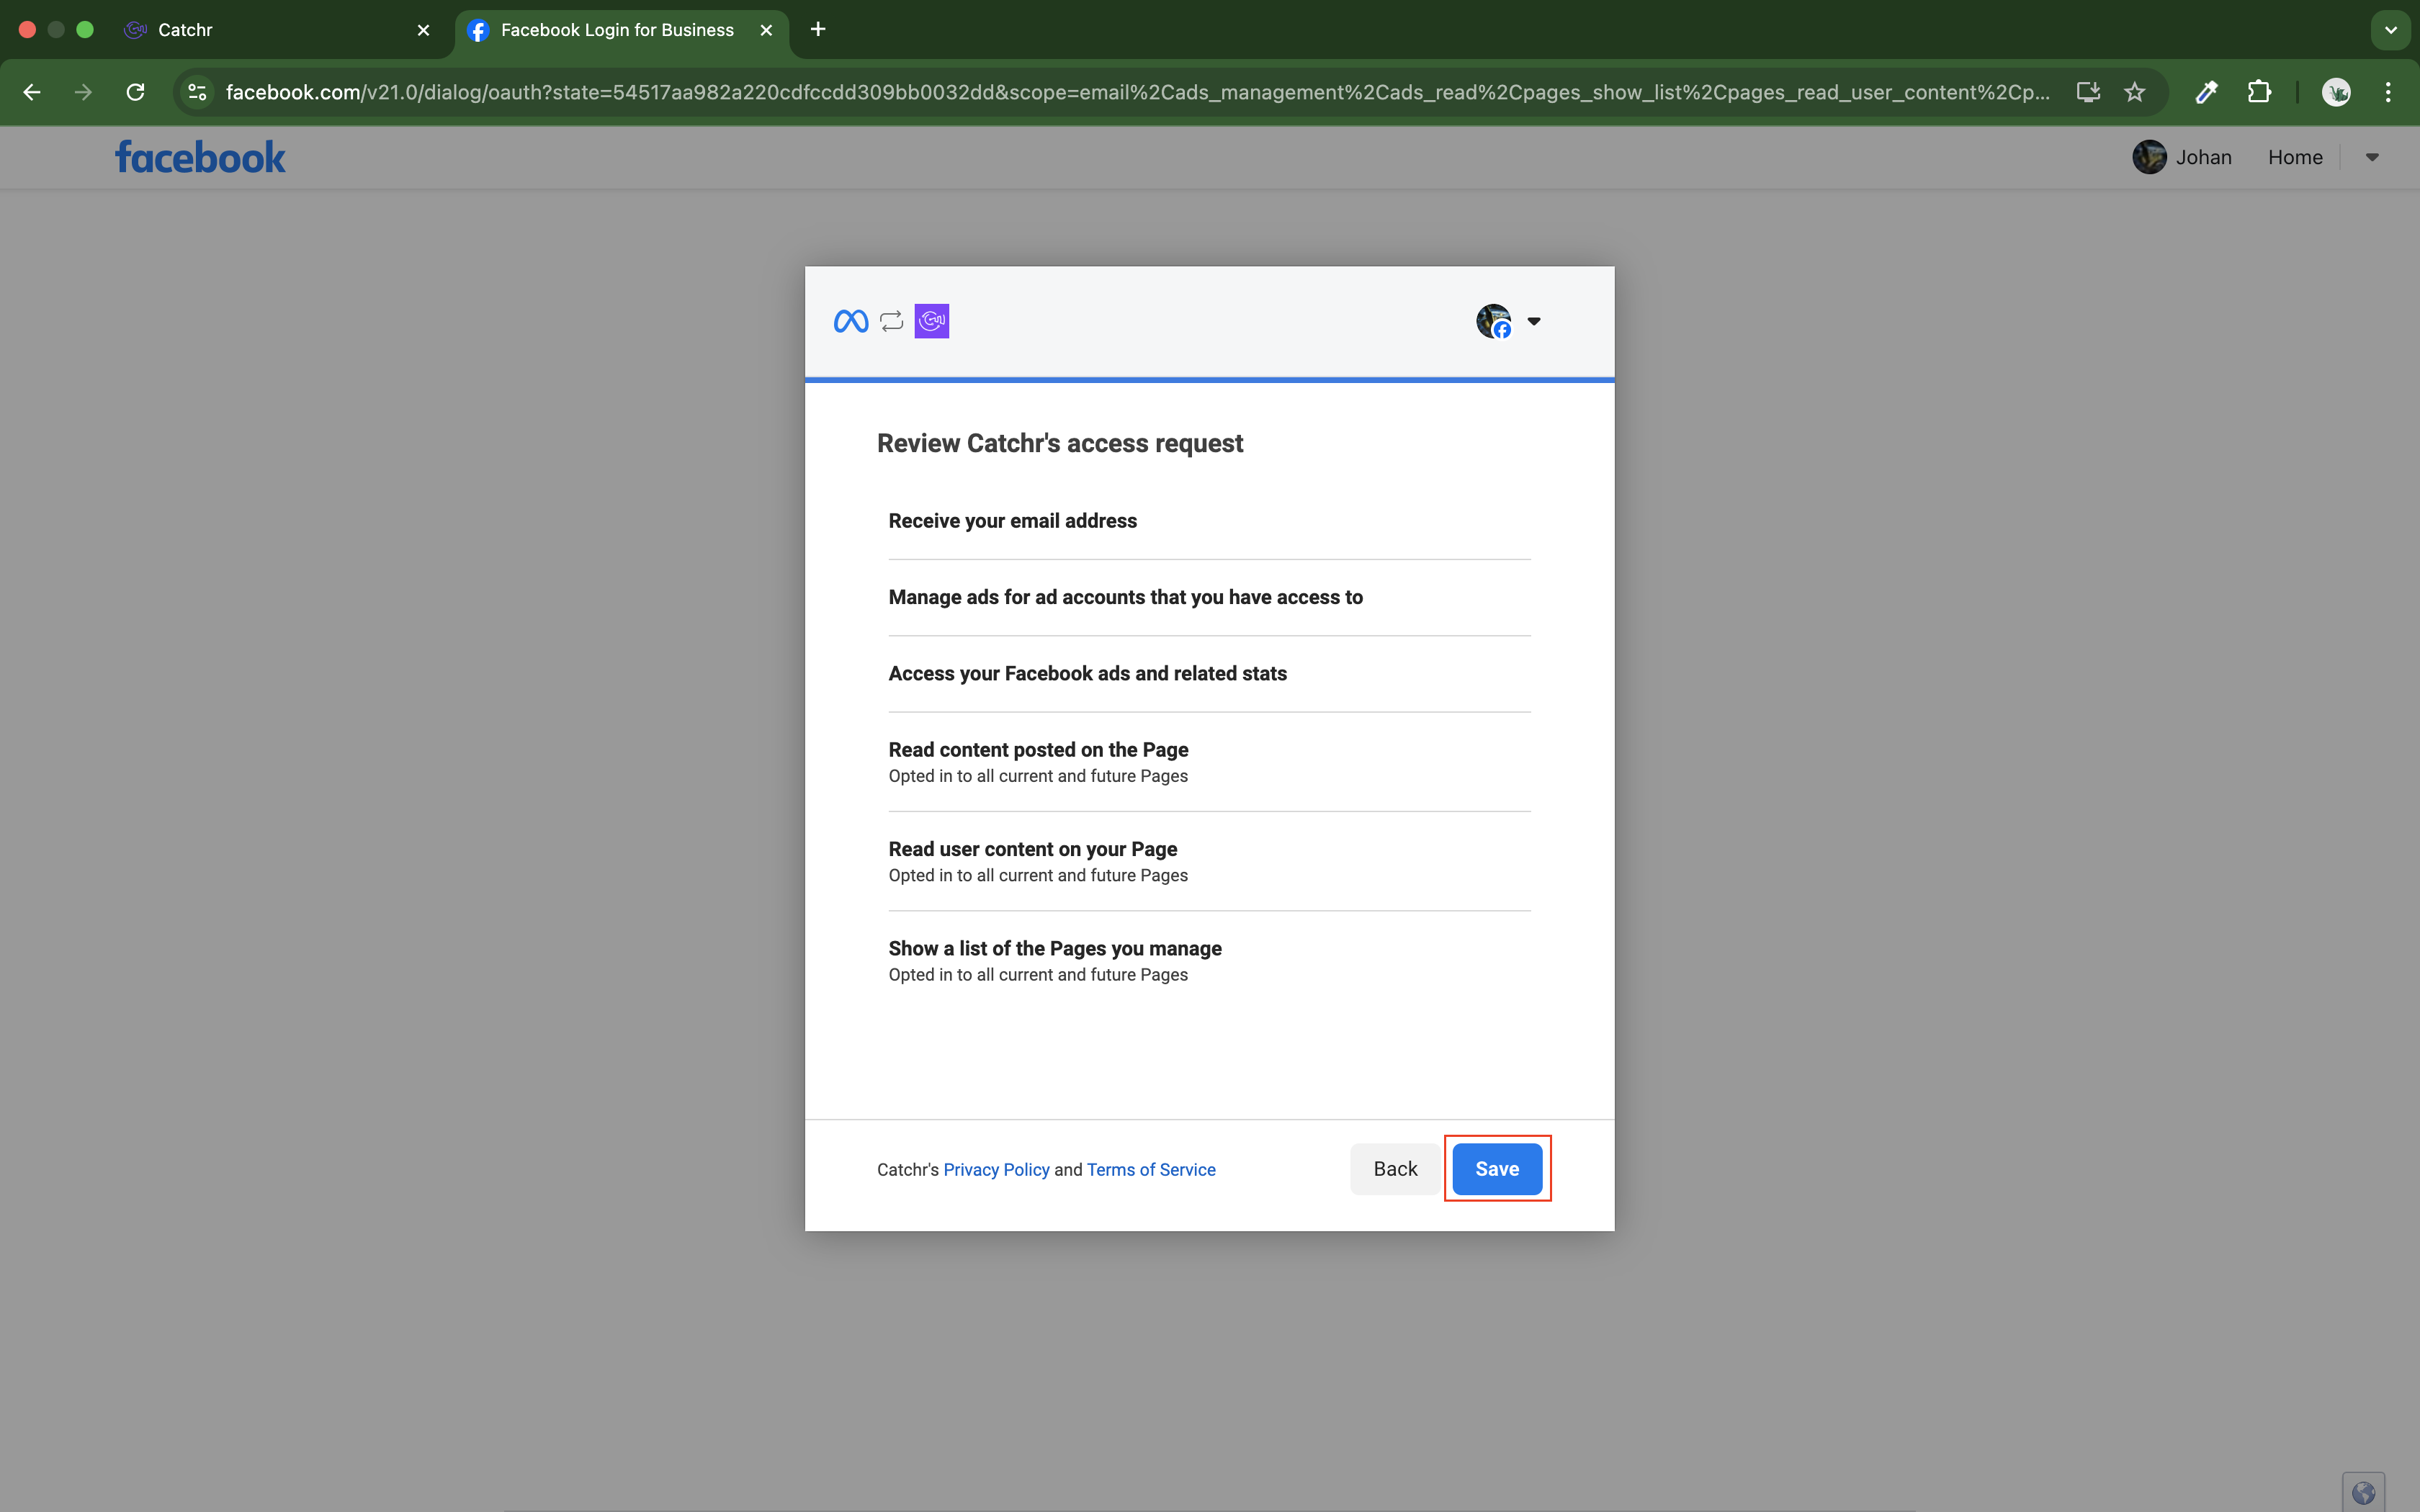This screenshot has height=1512, width=2420.
Task: Expand the dialog account switcher arrow
Action: [1534, 321]
